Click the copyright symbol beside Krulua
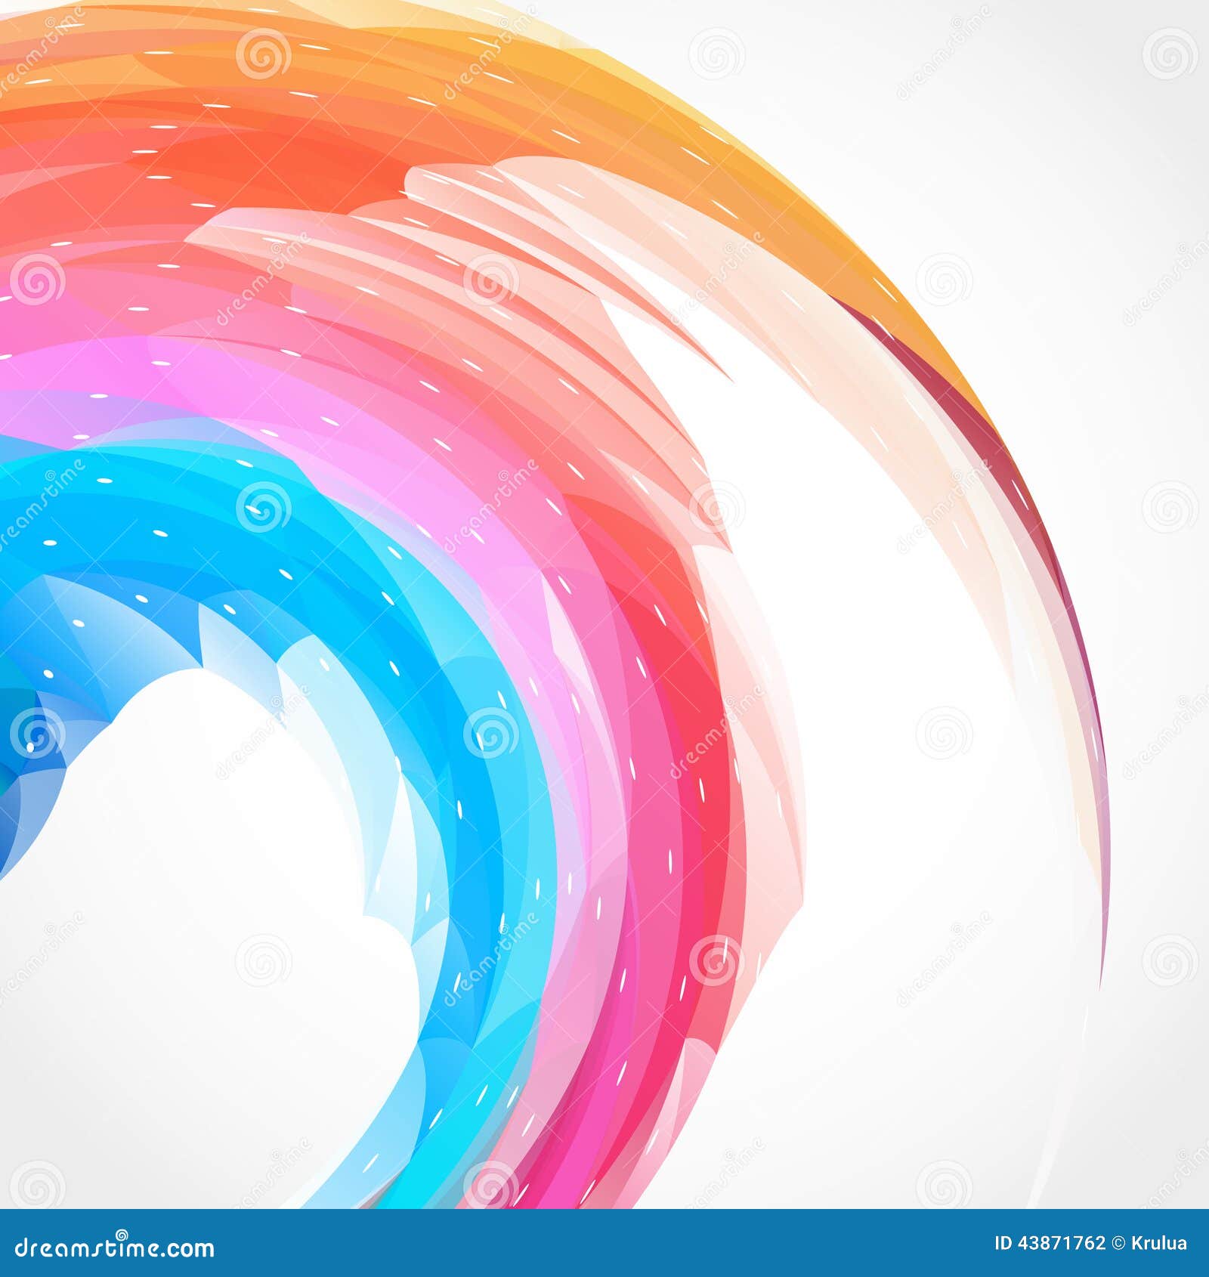Viewport: 1209px width, 1277px height. 1116,1243
